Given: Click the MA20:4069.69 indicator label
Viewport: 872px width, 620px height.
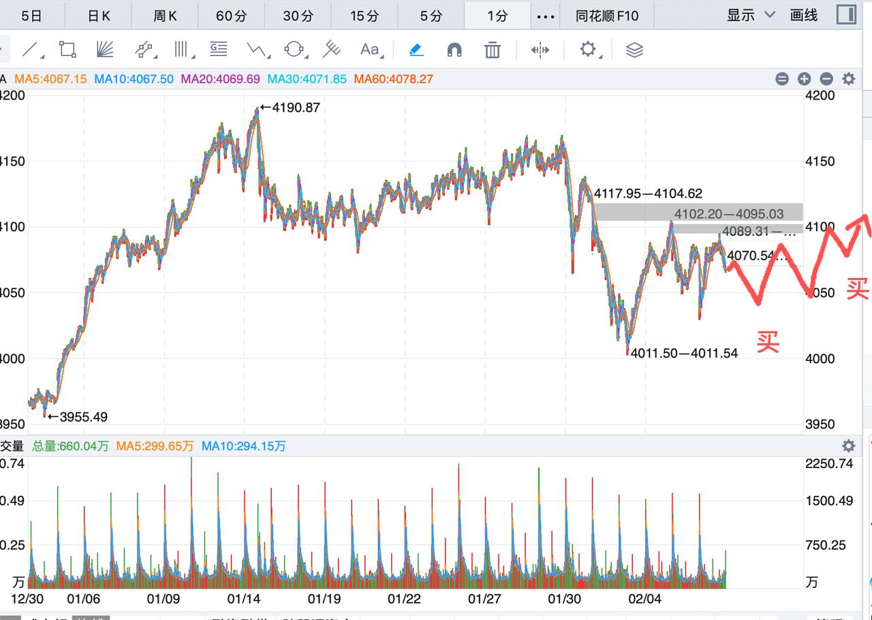Looking at the screenshot, I should 221,79.
